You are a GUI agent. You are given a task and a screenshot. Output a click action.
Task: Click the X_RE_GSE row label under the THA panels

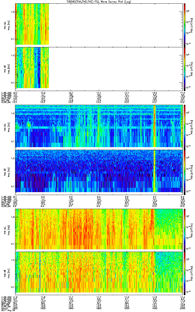point(6,93)
